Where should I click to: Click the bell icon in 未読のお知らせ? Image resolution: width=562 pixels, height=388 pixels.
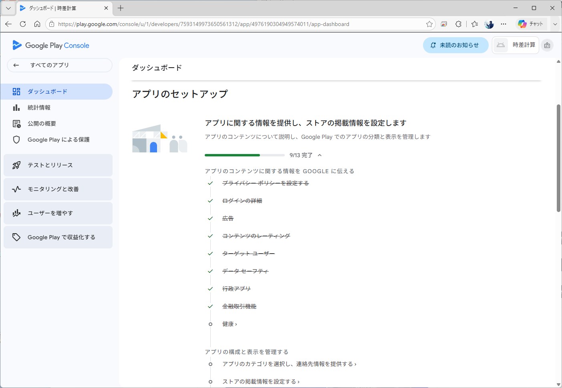pos(433,45)
